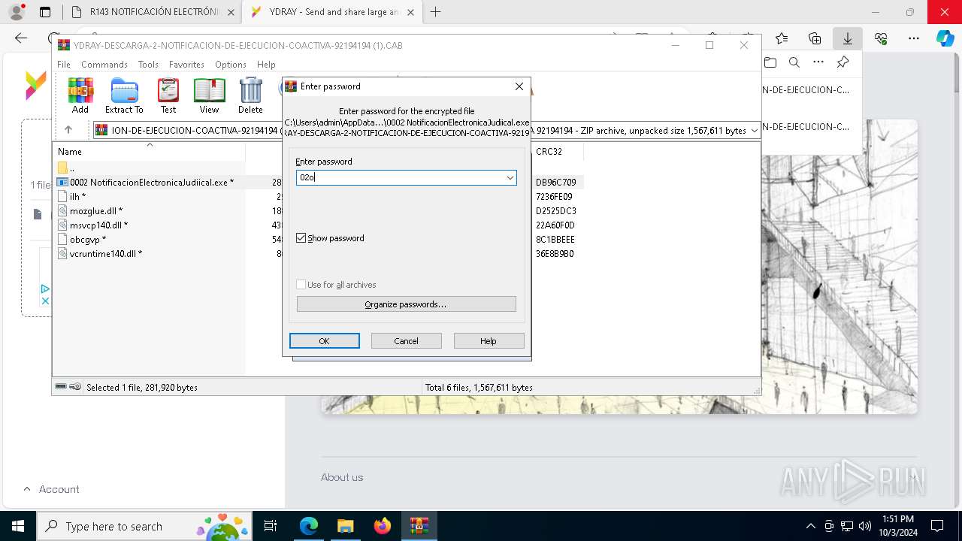Screen dimensions: 962x541
Task: Click the drive icon in the WinRAR status bar
Action: 61,387
